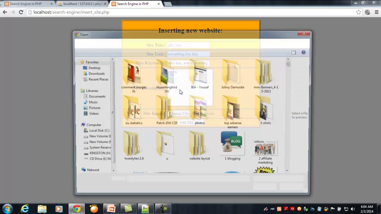
Task: Click the extension icon beside the bookmark star
Action: click(367, 12)
